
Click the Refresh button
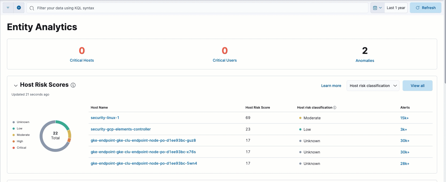coord(425,8)
